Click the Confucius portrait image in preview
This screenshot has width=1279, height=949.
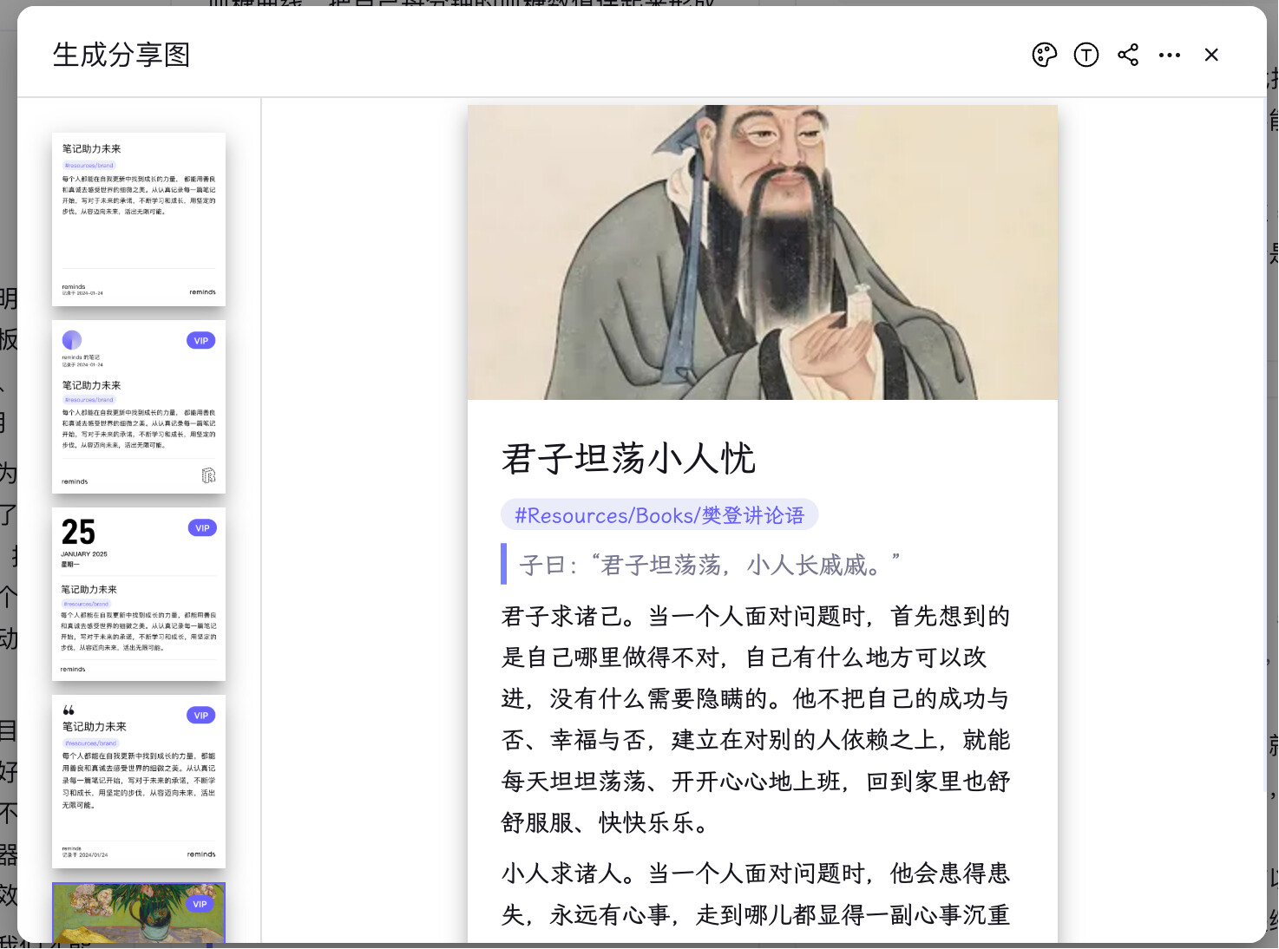tap(763, 252)
